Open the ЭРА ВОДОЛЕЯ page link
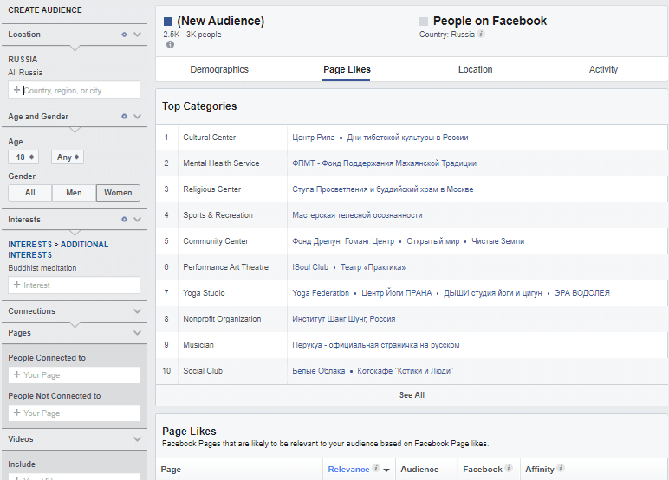Image resolution: width=669 pixels, height=480 pixels. [x=582, y=293]
